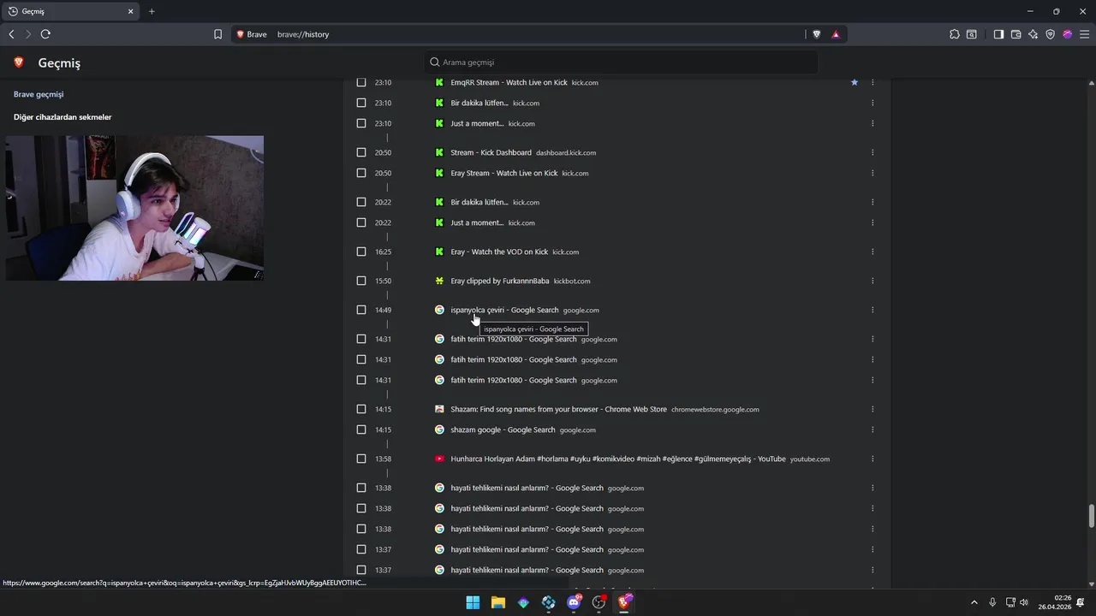Click the Brave icon in taskbar
Viewport: 1096px width, 616px height.
pyautogui.click(x=624, y=602)
